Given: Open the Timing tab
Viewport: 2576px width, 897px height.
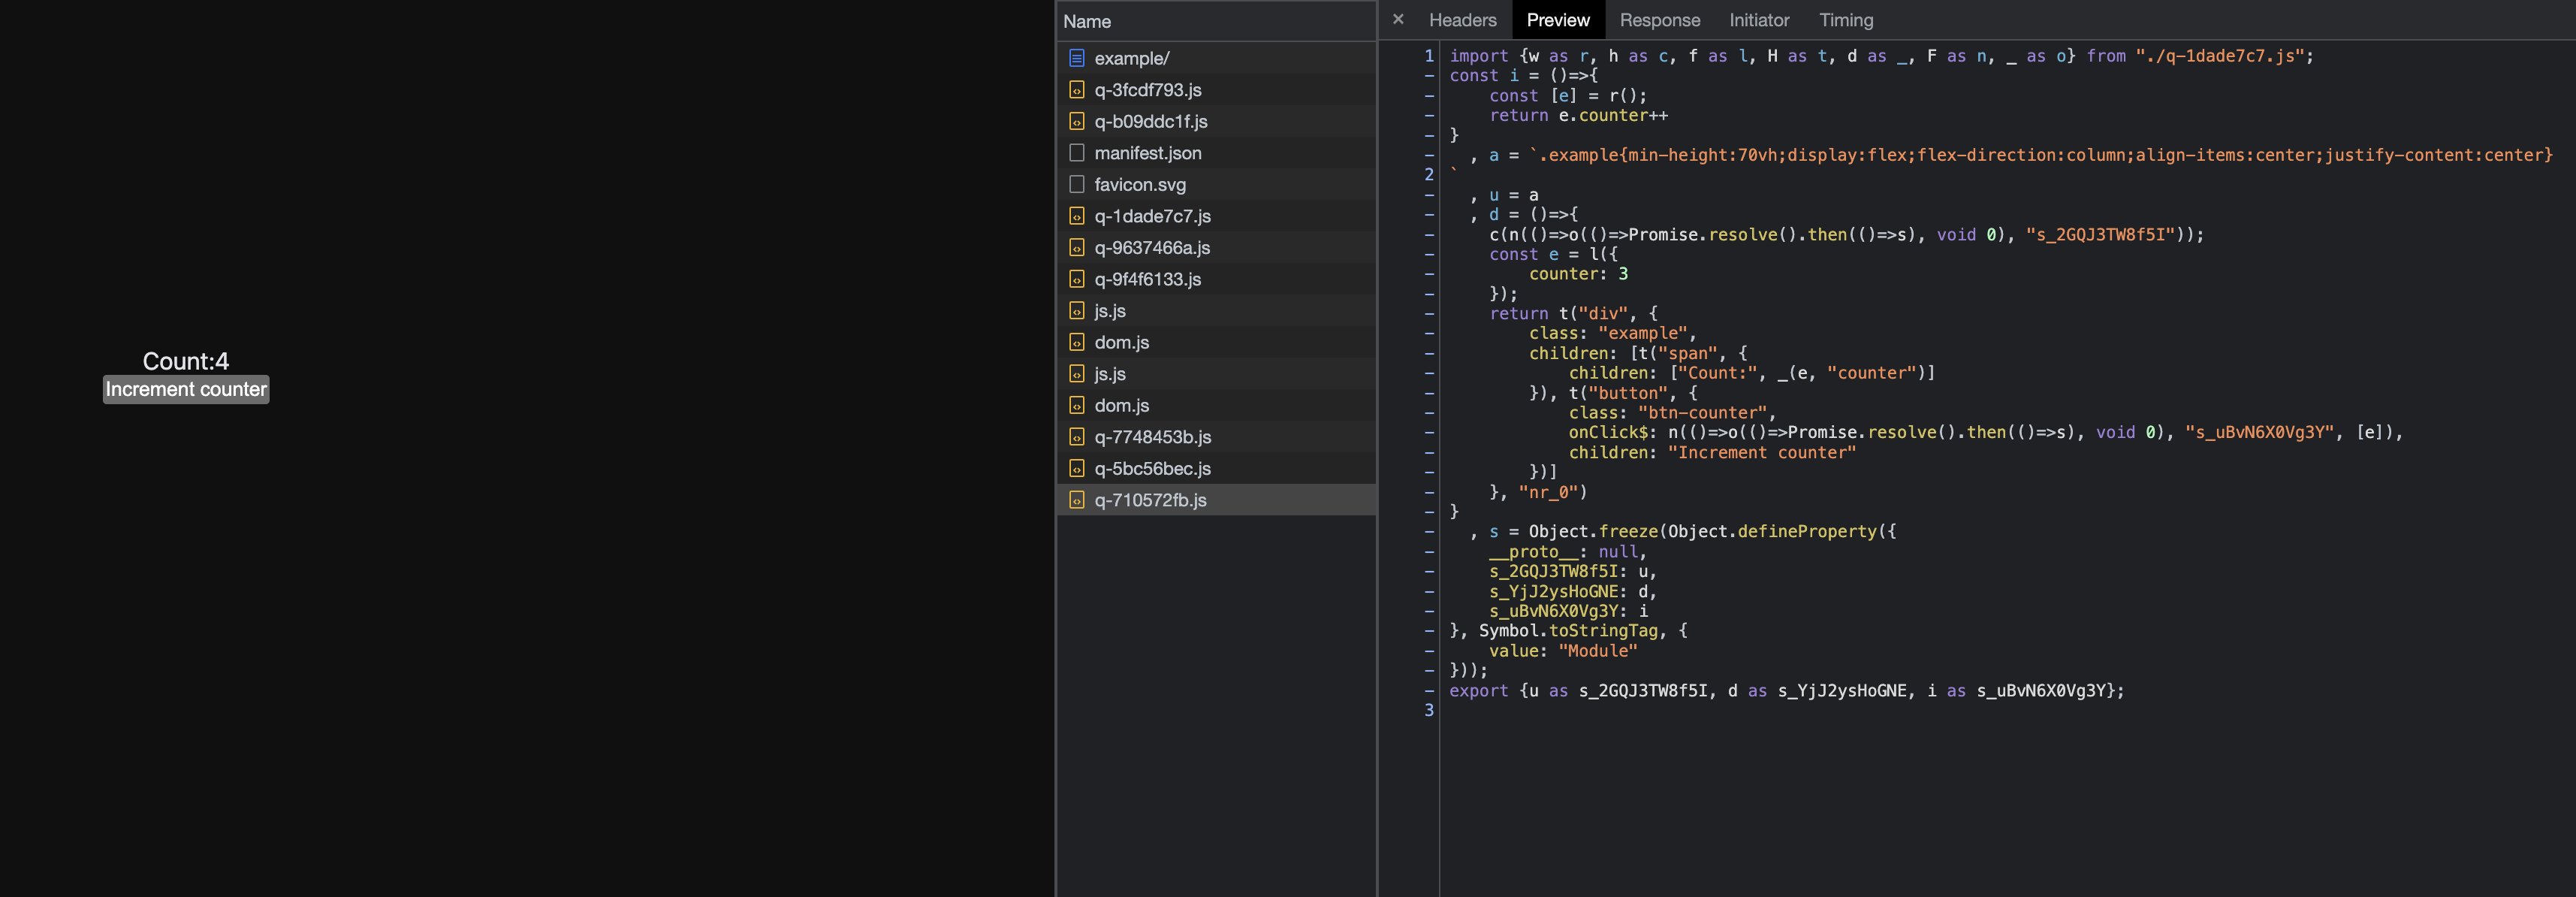Looking at the screenshot, I should [1845, 20].
